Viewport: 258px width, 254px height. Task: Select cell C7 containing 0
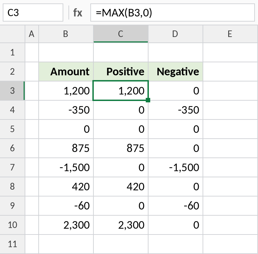pyautogui.click(x=120, y=167)
